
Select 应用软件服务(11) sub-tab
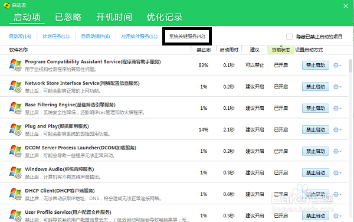pos(139,37)
